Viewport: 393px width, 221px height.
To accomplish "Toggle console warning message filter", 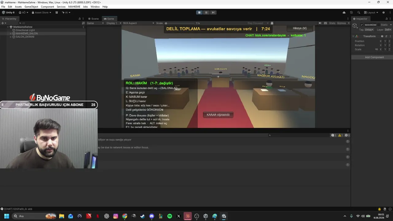I will click(x=340, y=135).
